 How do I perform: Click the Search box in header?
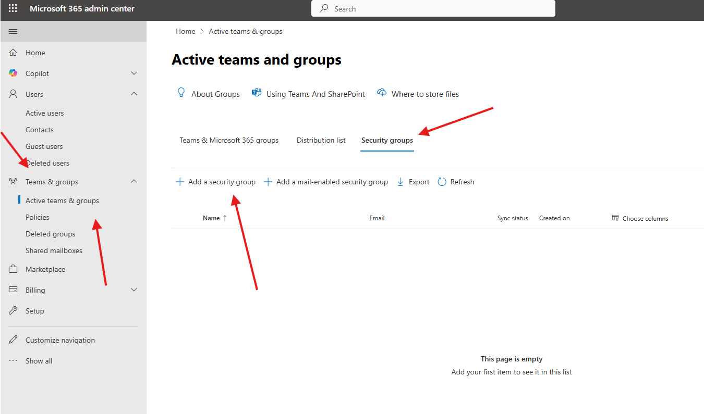[x=433, y=9]
